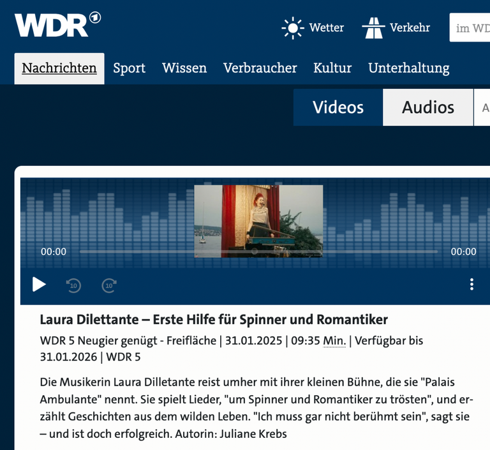Viewport: 490px width, 450px height.
Task: Click the audio thumbnail of the performer
Action: pos(258,221)
